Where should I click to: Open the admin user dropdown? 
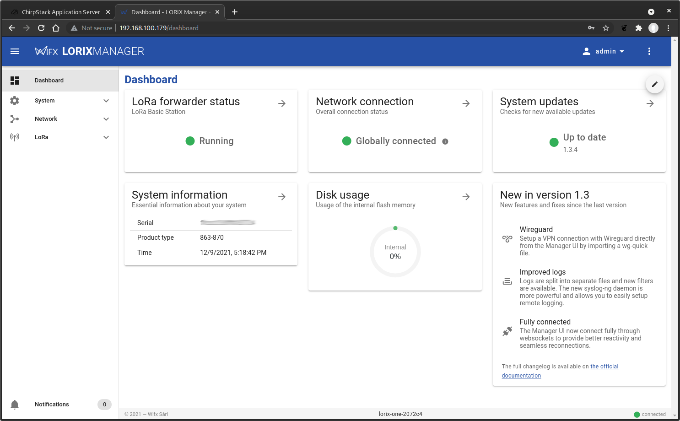tap(603, 51)
